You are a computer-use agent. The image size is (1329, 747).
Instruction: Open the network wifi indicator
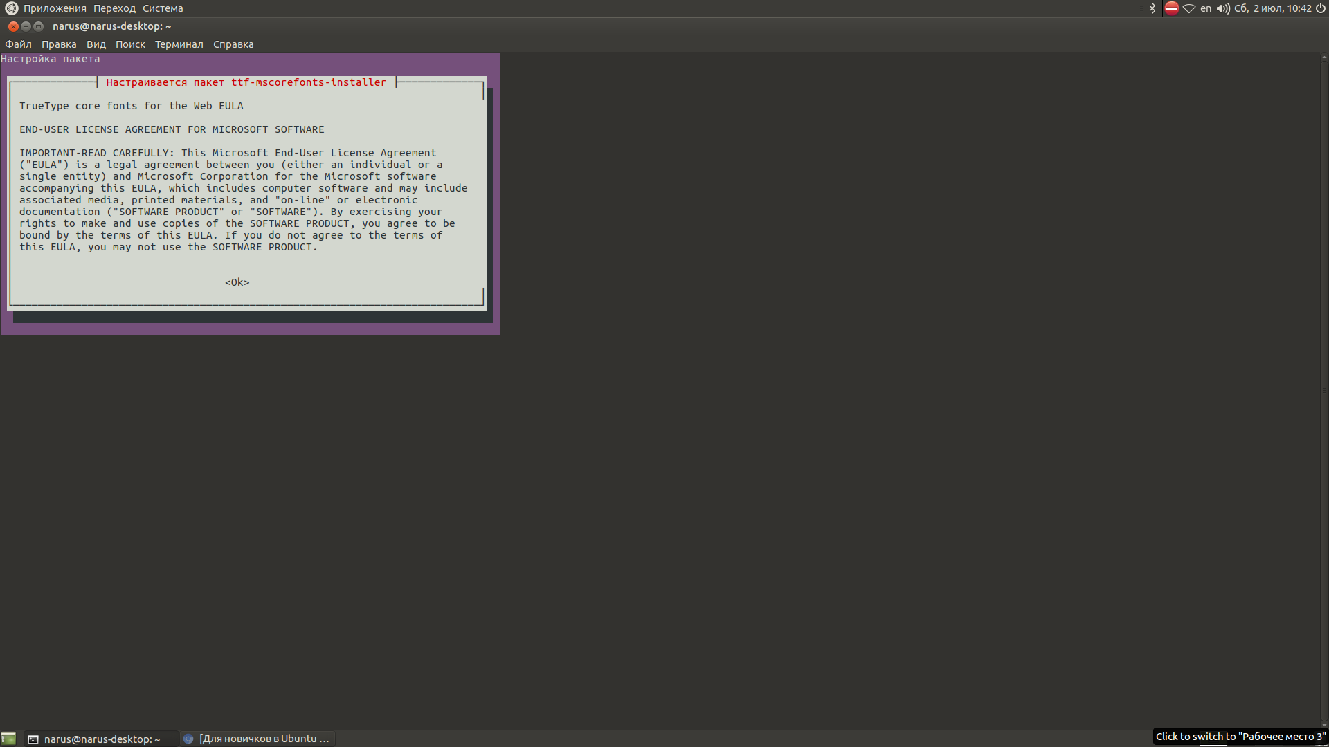[x=1189, y=8]
